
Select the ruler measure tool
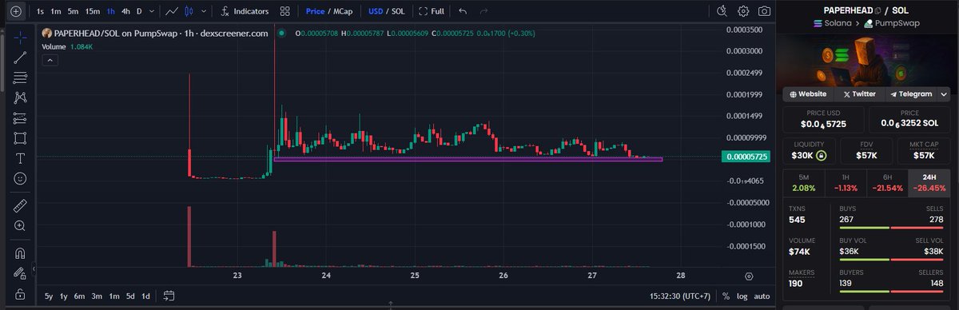20,206
